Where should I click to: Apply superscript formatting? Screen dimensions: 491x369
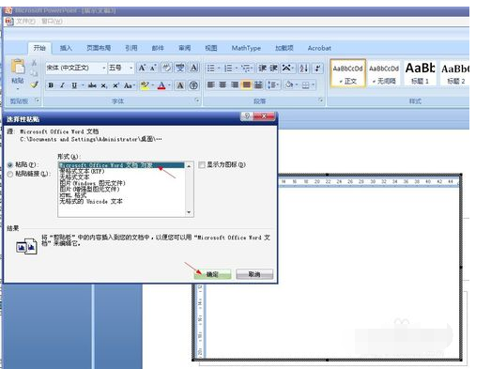coord(115,85)
